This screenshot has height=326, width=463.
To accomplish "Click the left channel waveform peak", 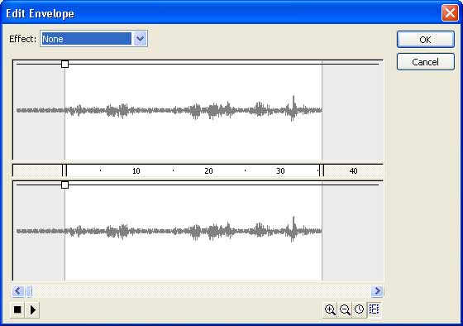I will point(294,102).
